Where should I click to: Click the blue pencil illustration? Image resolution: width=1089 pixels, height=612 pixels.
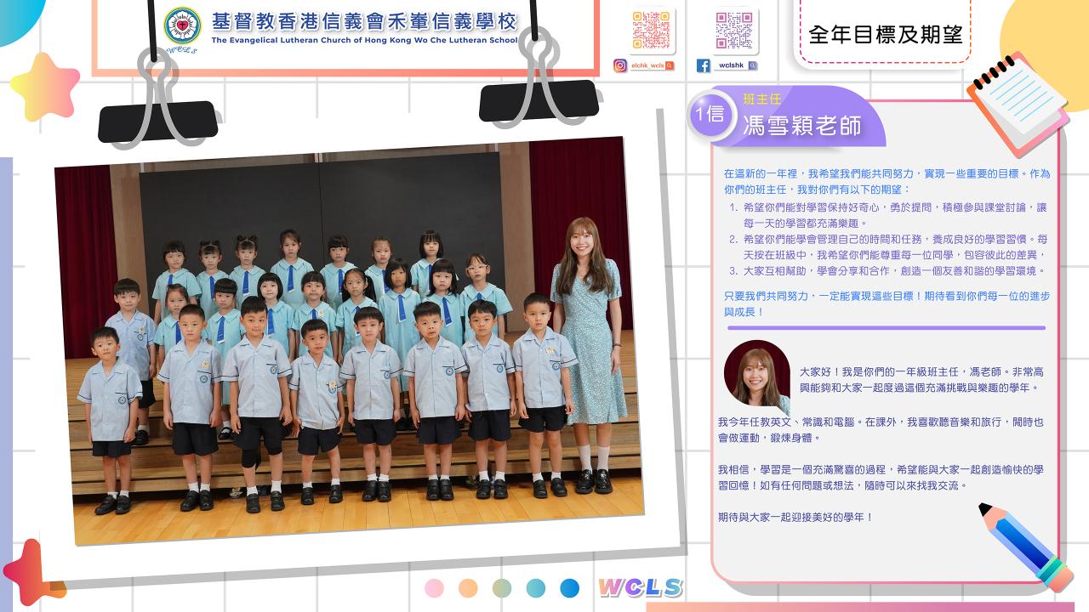[x=1025, y=547]
